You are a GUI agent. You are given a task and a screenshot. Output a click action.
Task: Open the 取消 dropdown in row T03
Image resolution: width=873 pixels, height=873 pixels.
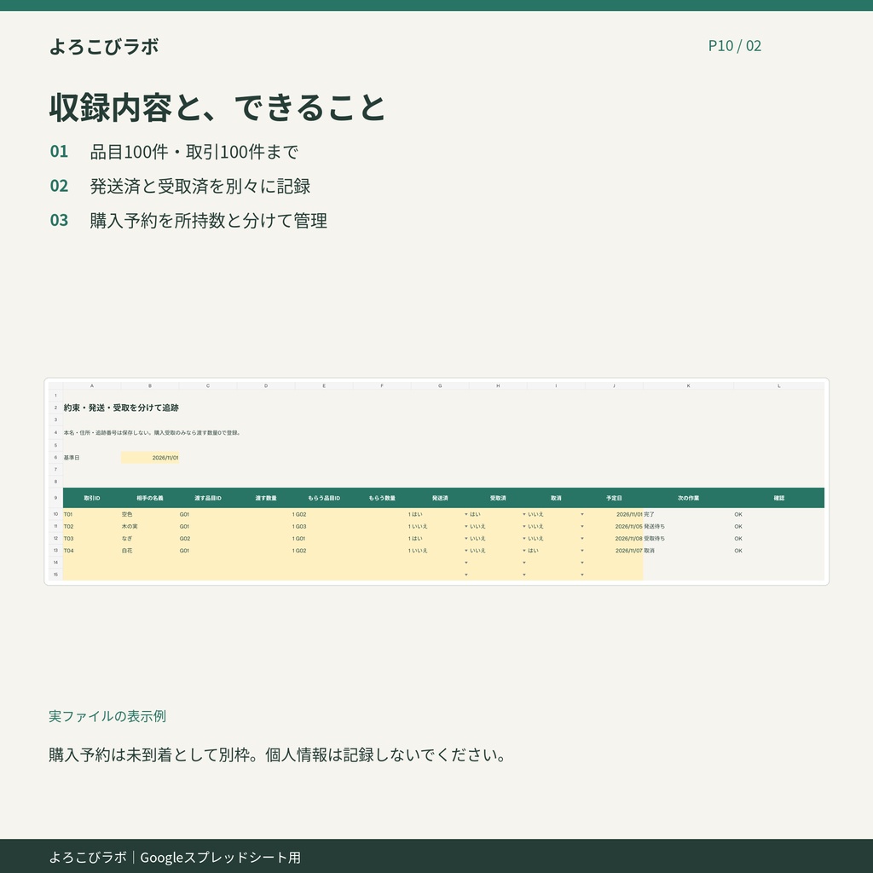pyautogui.click(x=582, y=539)
